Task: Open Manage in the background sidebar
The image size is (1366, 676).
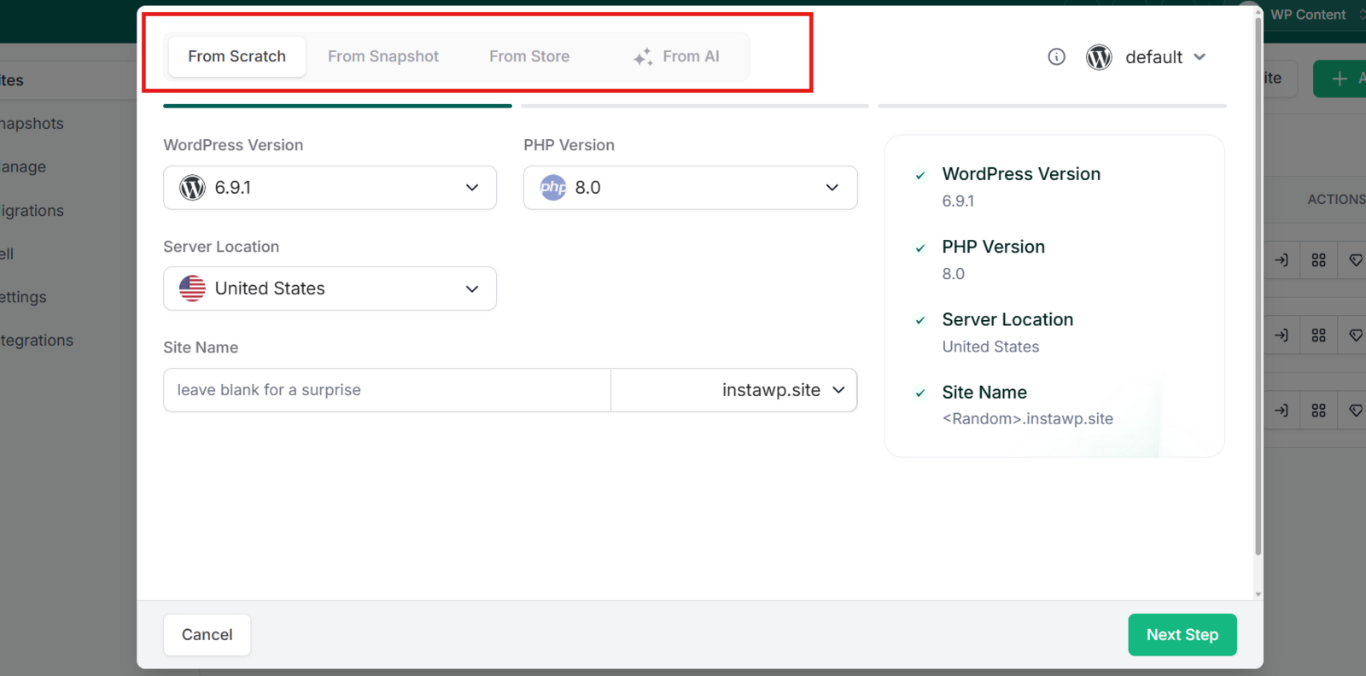Action: (23, 167)
